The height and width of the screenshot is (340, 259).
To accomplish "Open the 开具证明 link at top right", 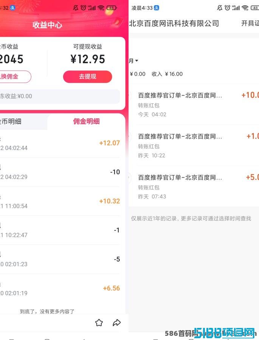I will (x=250, y=23).
